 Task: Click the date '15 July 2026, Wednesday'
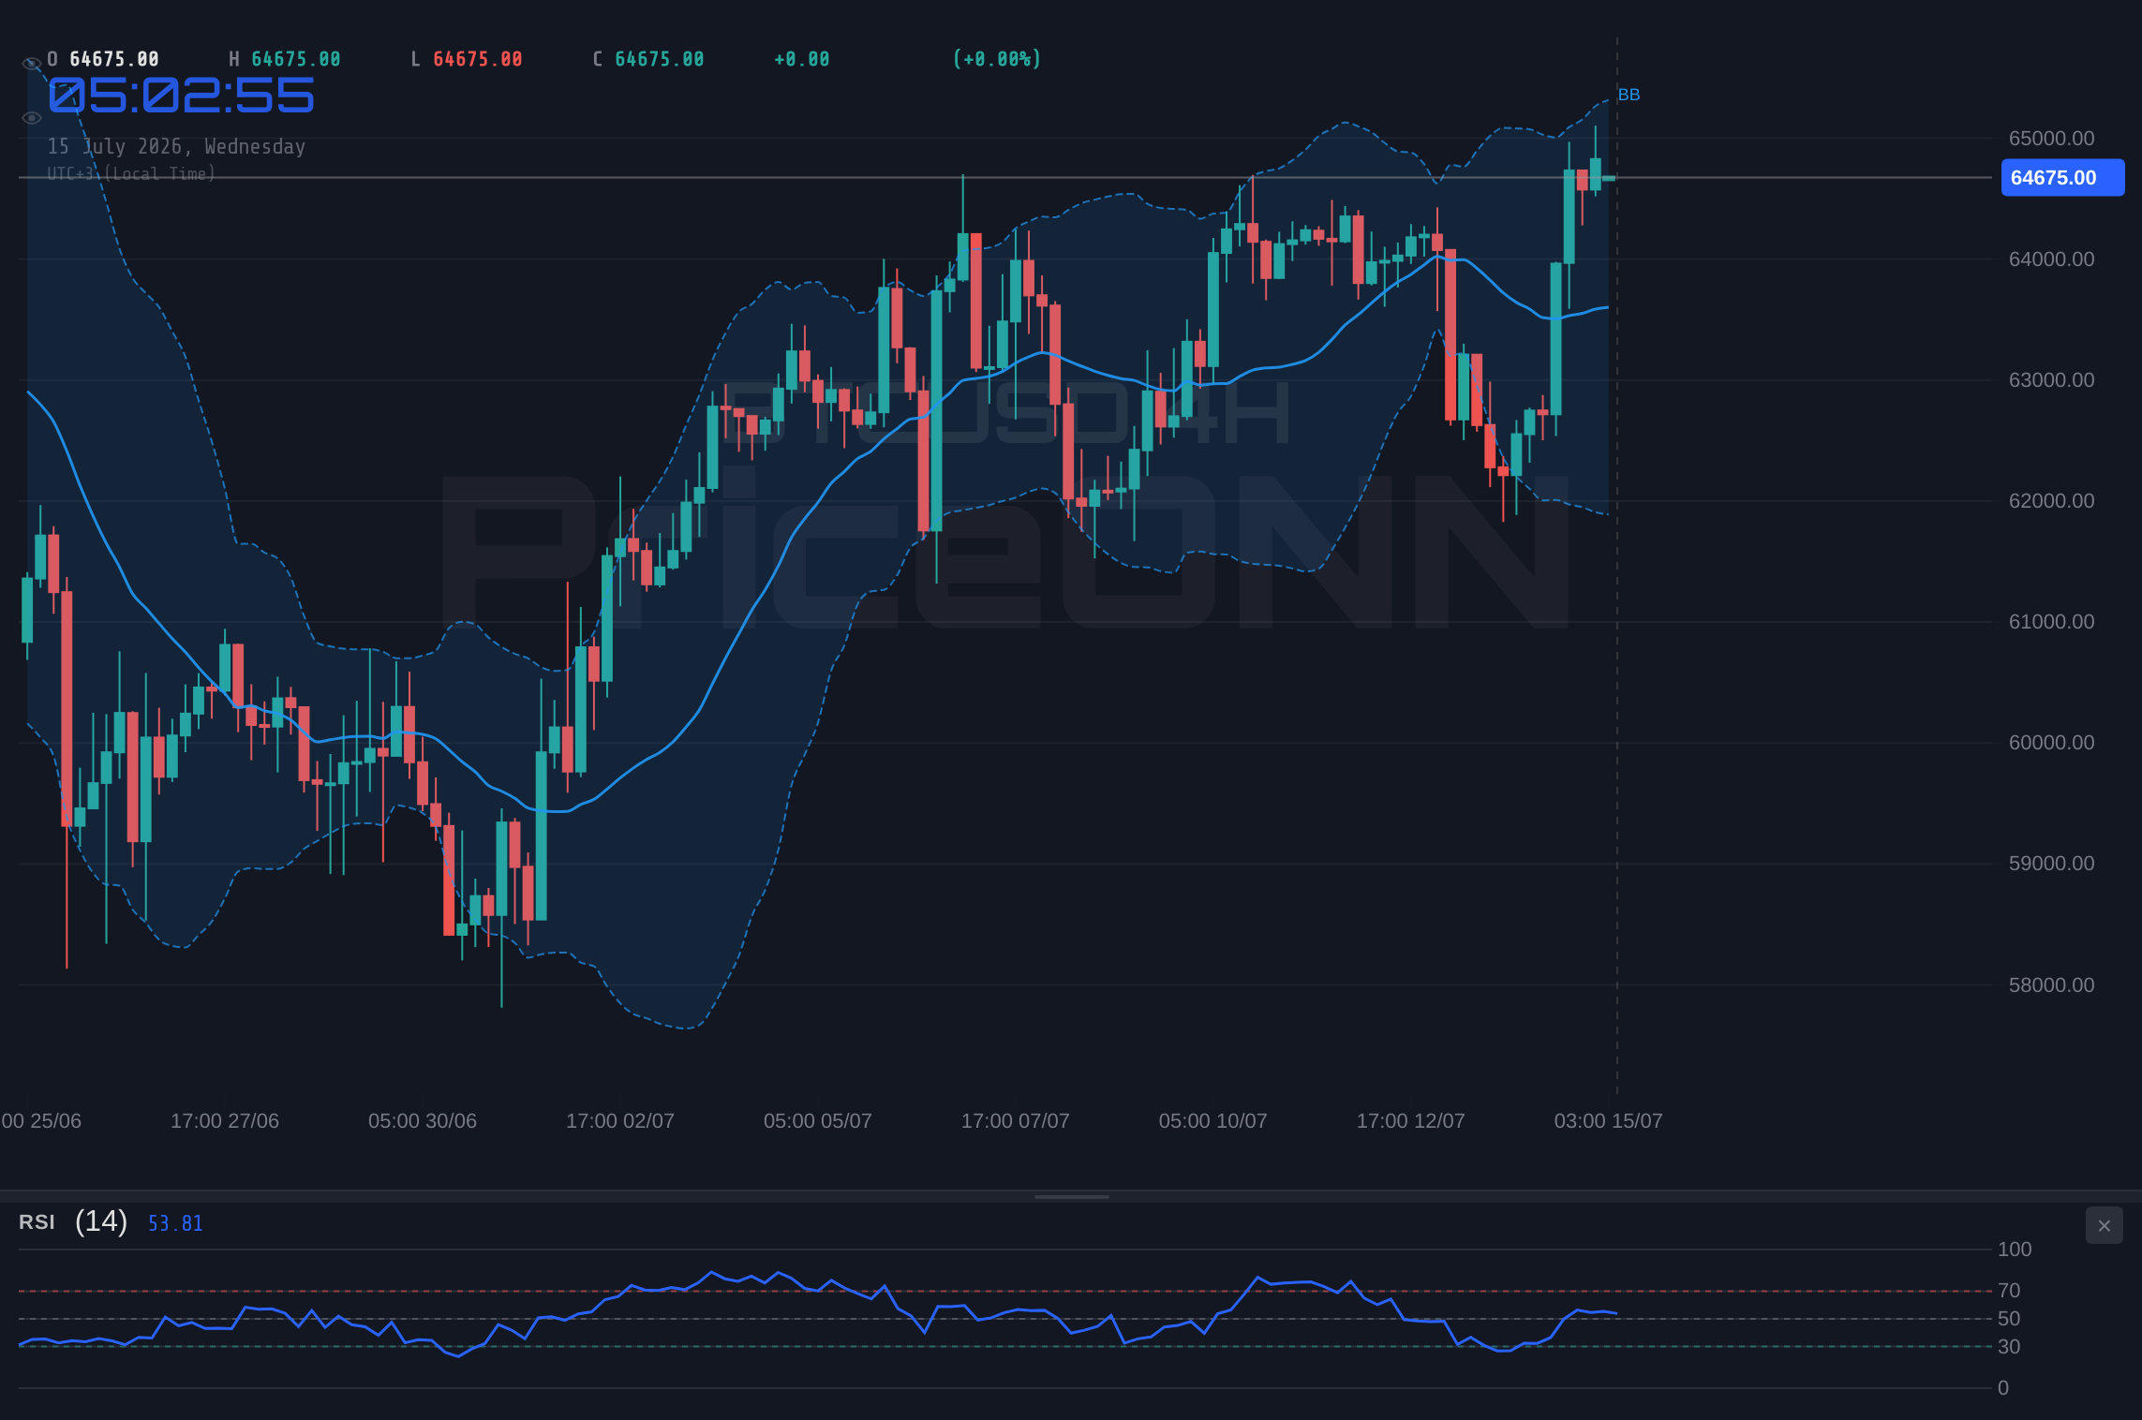coord(176,147)
